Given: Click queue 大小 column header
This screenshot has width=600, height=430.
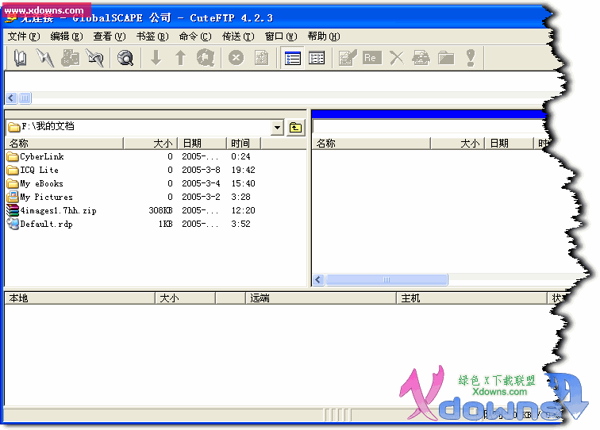Looking at the screenshot, I should click(185, 298).
